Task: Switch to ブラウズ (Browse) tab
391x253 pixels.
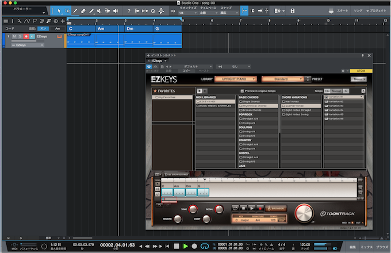Action: 382,247
